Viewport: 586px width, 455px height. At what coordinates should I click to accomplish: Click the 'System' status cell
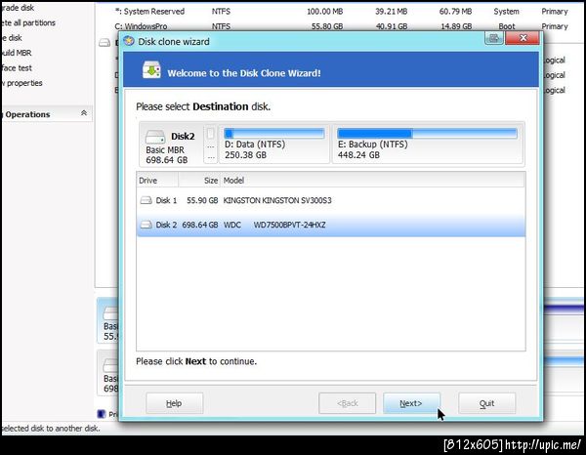[x=506, y=12]
